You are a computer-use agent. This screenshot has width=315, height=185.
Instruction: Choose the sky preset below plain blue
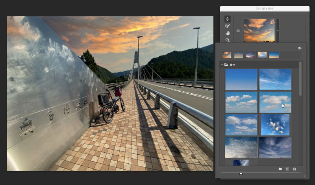pos(241,102)
